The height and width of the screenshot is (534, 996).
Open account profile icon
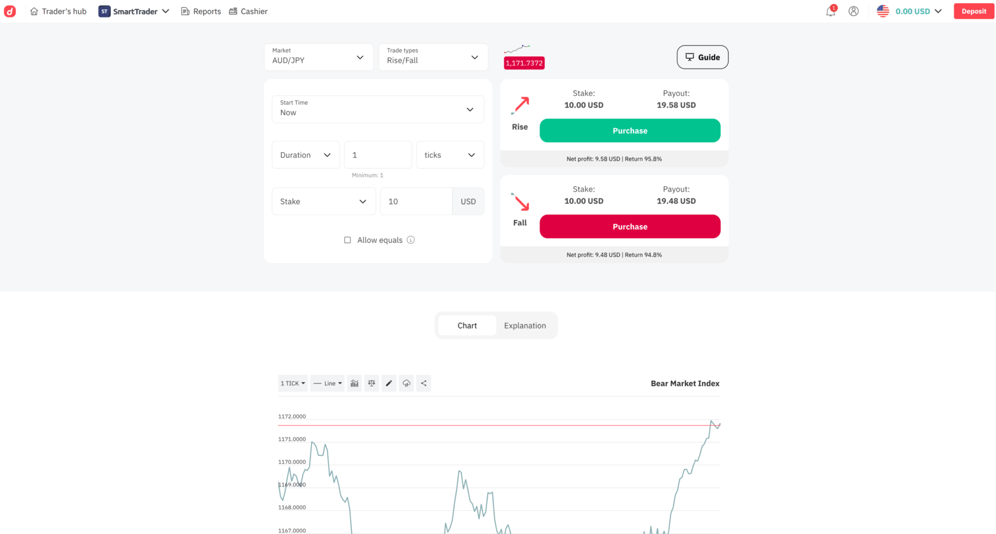point(854,11)
